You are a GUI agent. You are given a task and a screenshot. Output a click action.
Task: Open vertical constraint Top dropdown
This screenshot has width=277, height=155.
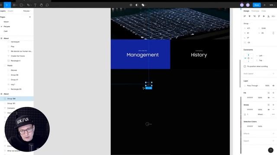[261, 60]
